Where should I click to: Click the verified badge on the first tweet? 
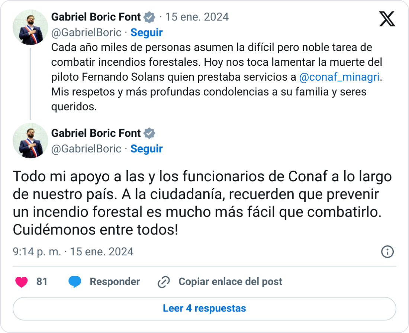(x=149, y=17)
